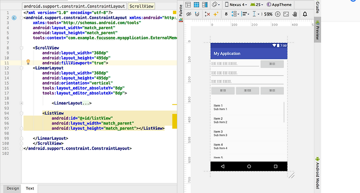Screen dimensions: 360x193
Task: Click the Recents square in preview nav bar
Action: tap(275, 166)
